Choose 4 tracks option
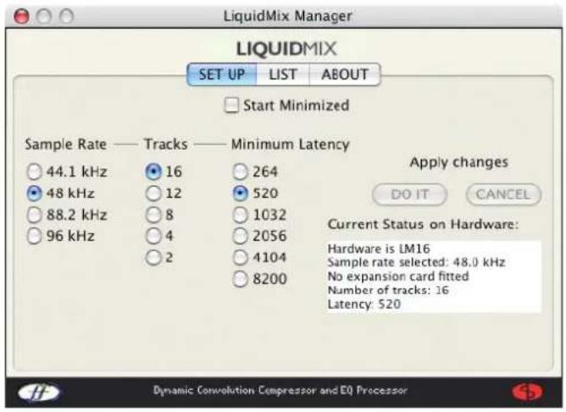 [x=153, y=236]
